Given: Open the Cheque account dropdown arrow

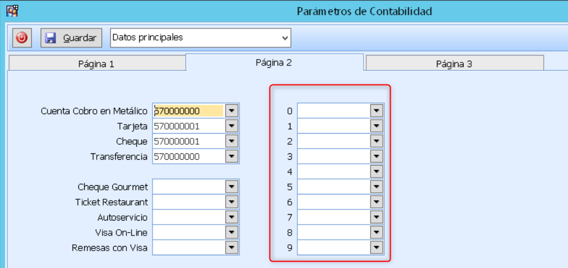Looking at the screenshot, I should coord(232,141).
